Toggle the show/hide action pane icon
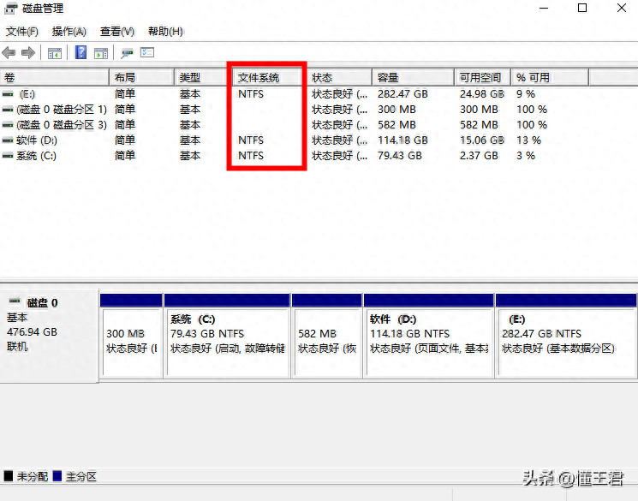638x501 pixels. tap(101, 53)
